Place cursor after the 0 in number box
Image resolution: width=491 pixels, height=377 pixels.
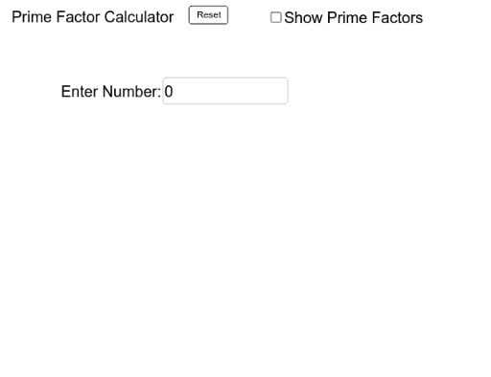[x=175, y=92]
